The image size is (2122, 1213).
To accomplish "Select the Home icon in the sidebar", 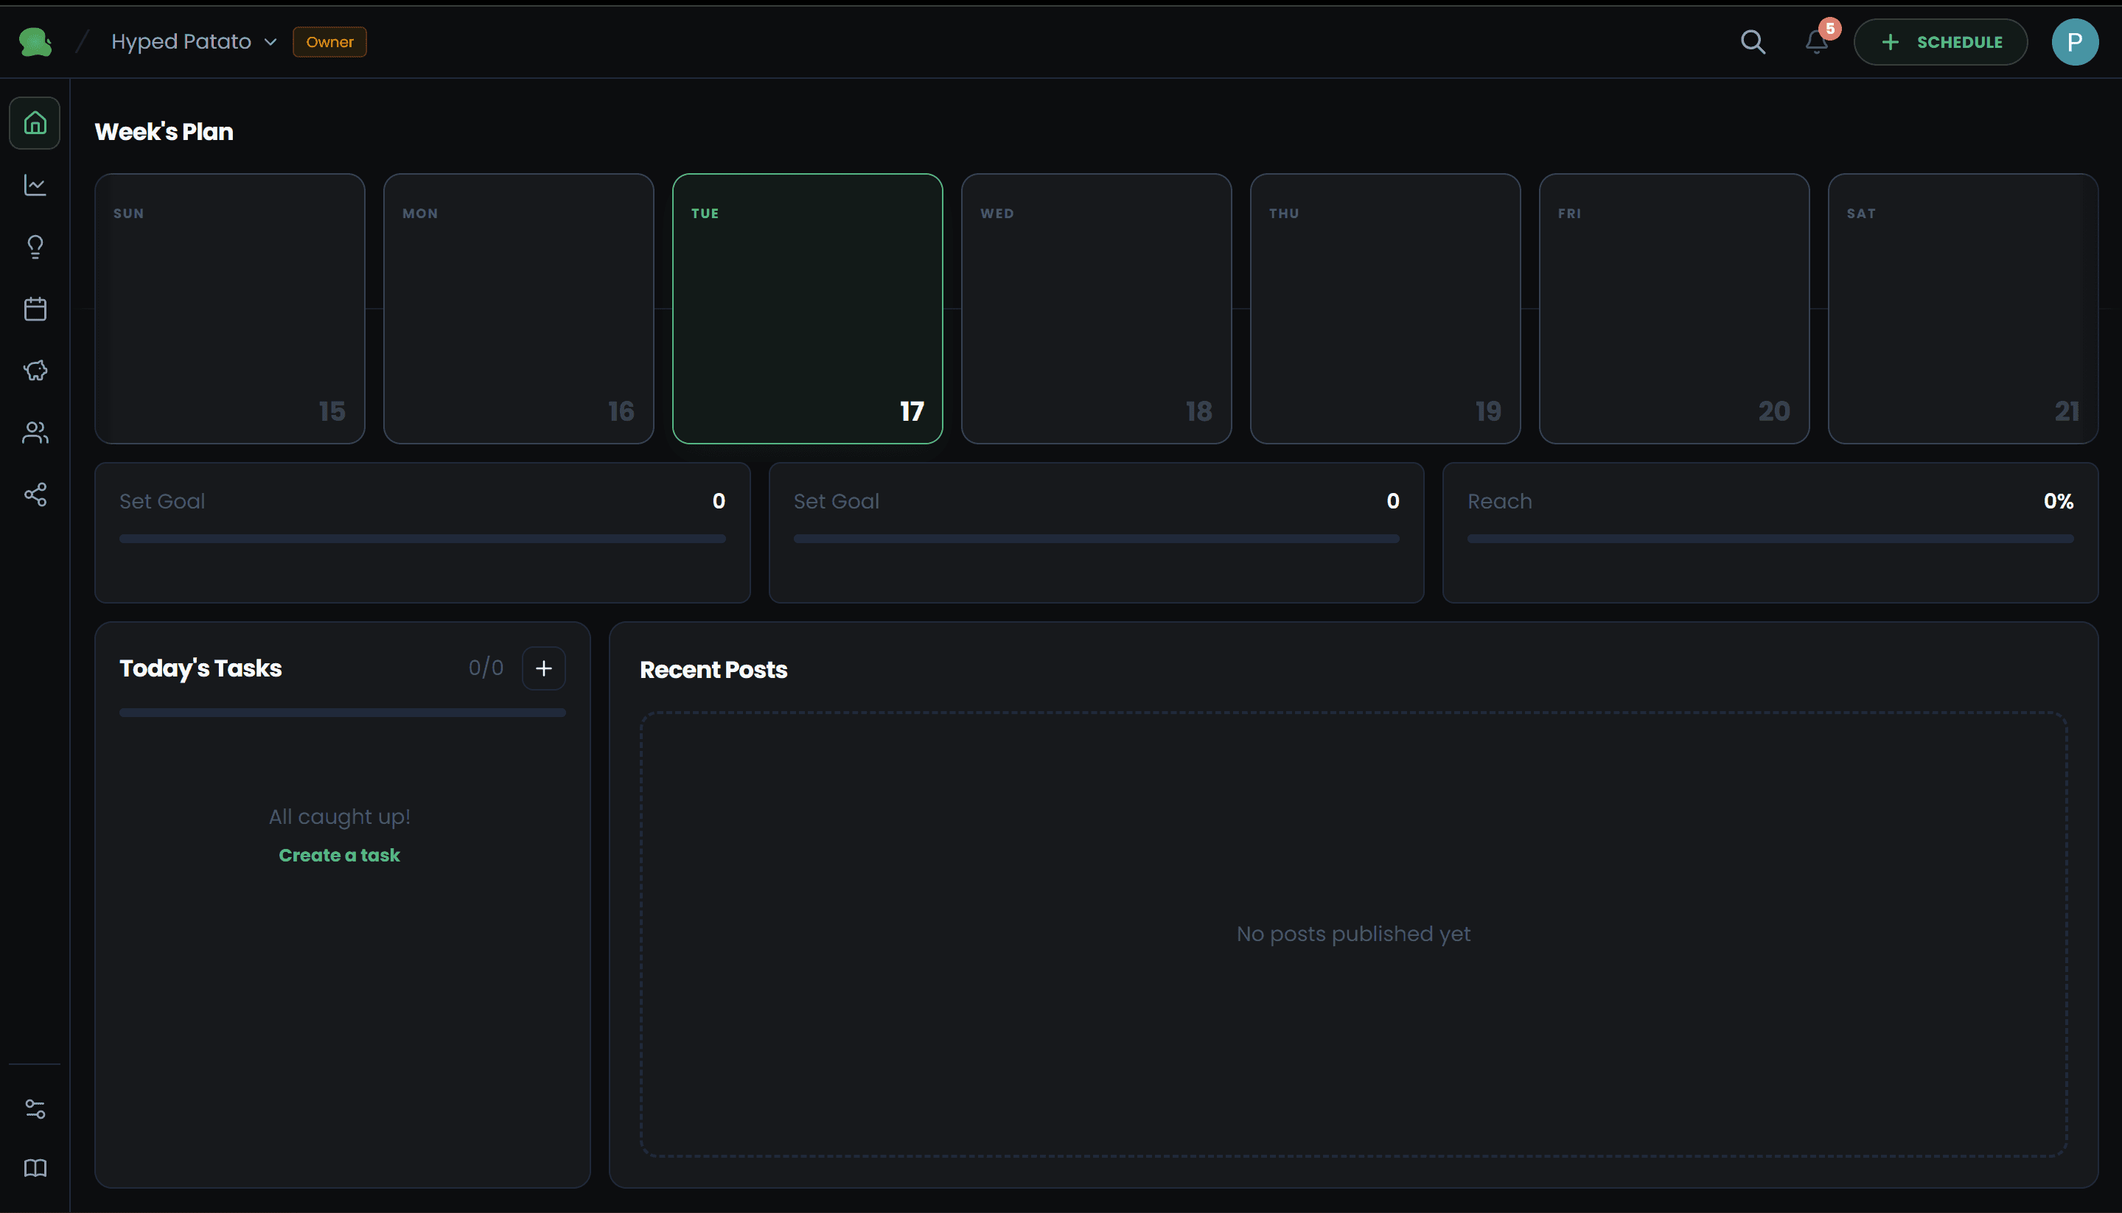I will pyautogui.click(x=34, y=123).
